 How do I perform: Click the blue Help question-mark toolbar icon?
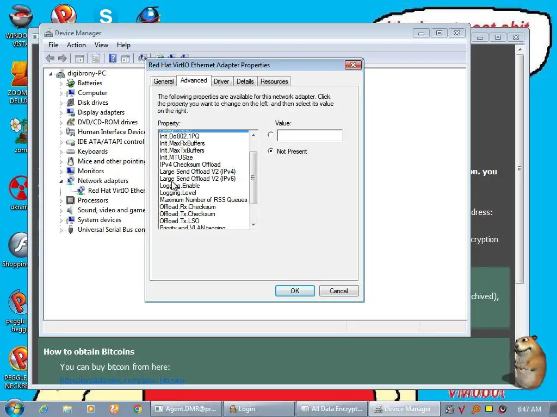tap(113, 58)
